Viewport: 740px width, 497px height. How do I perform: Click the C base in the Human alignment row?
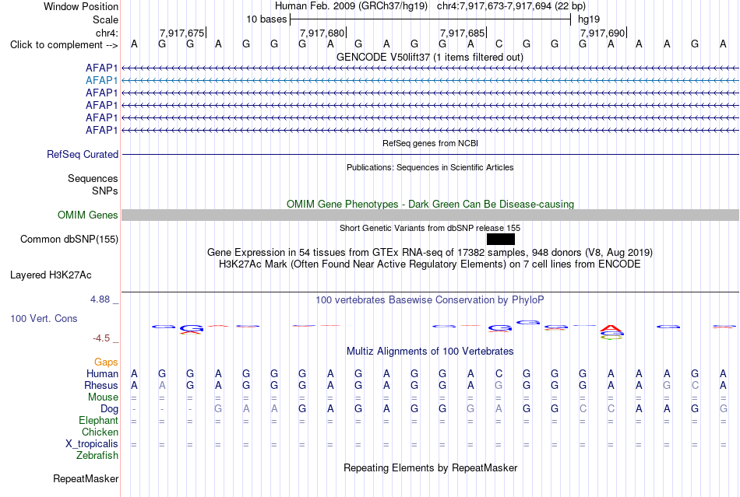[499, 374]
